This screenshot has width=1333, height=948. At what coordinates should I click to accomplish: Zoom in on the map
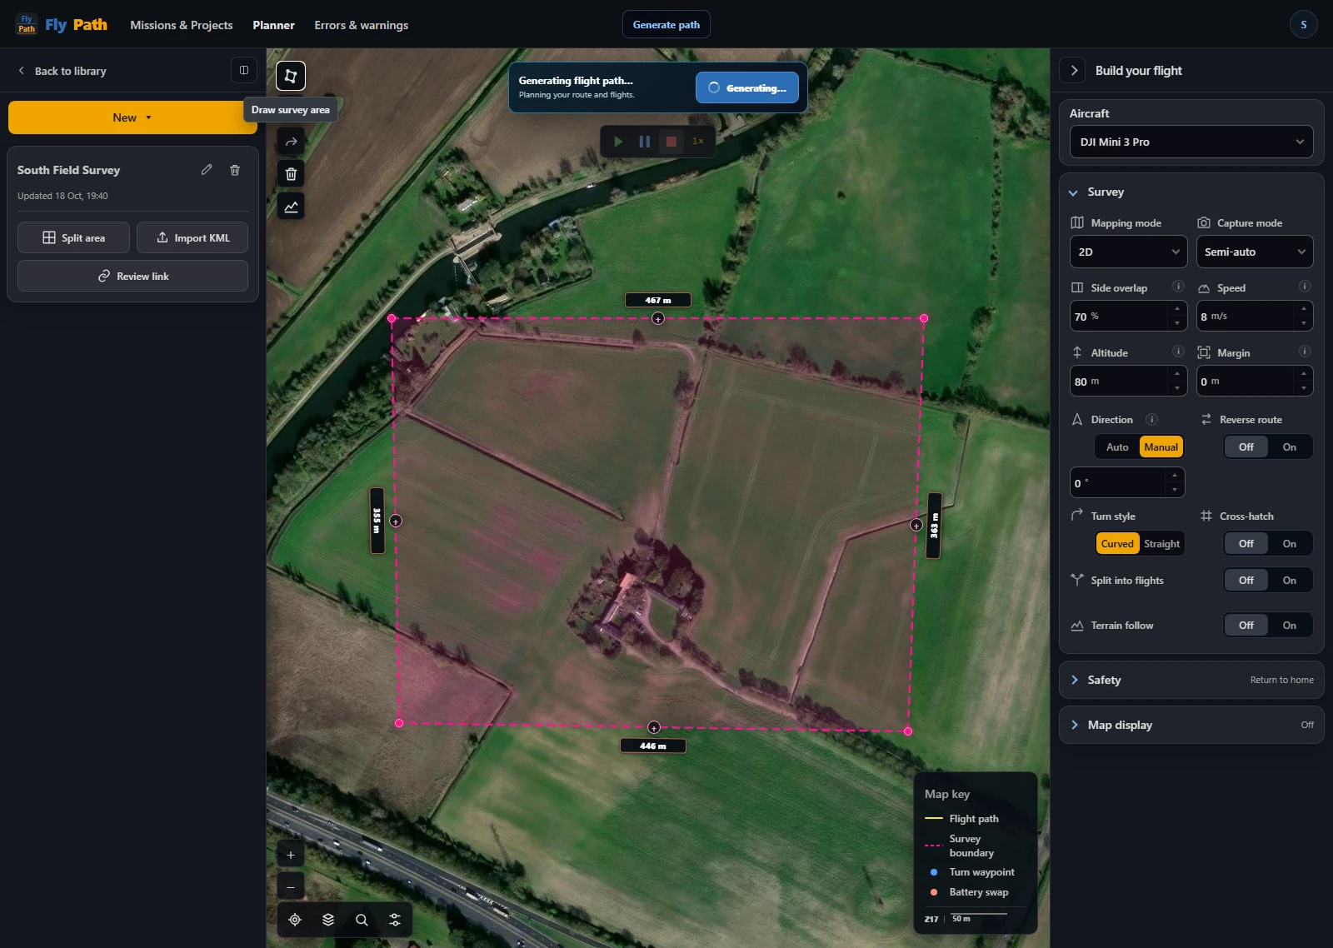point(291,855)
